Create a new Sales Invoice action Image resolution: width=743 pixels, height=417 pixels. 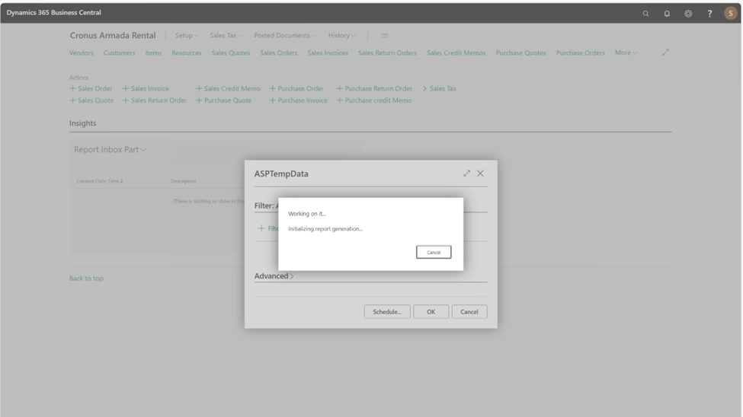click(146, 88)
